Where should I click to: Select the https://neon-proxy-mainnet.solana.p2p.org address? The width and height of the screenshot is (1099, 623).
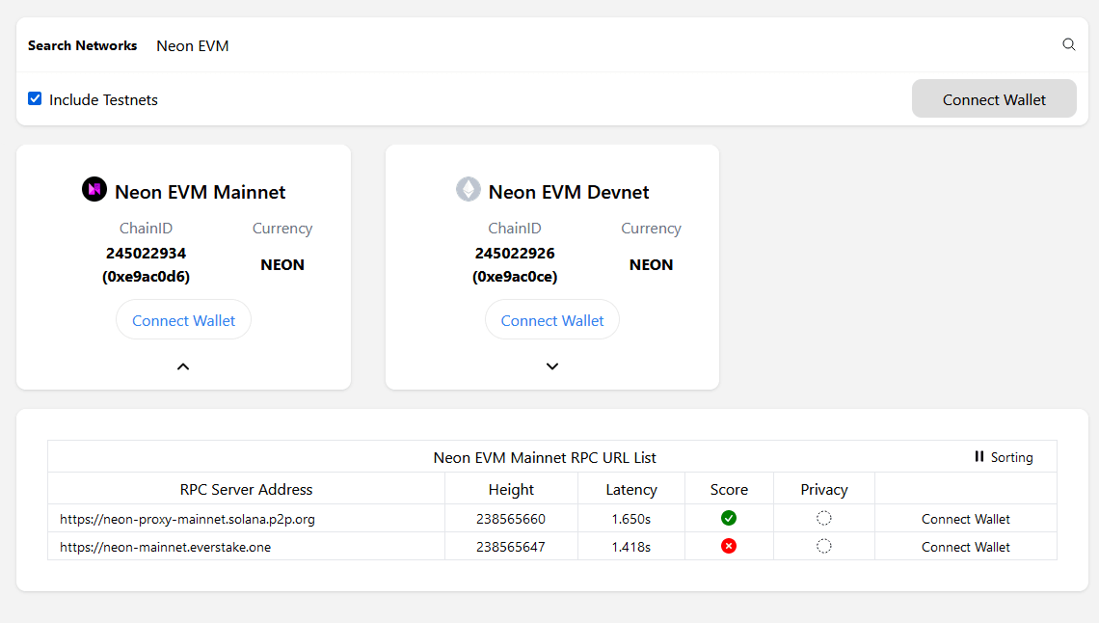pyautogui.click(x=187, y=519)
